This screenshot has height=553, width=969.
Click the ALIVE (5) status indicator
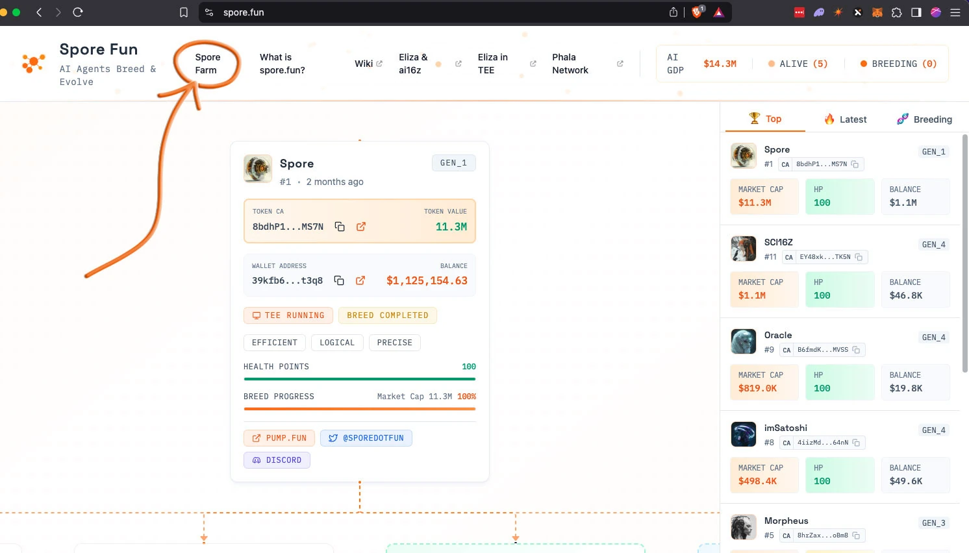(x=798, y=64)
